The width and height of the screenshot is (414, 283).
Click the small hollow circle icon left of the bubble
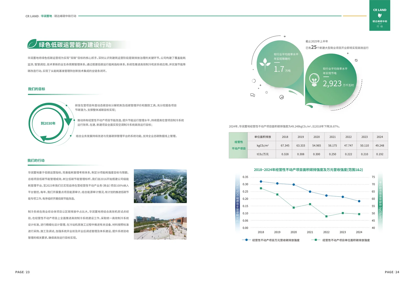(x=254, y=81)
